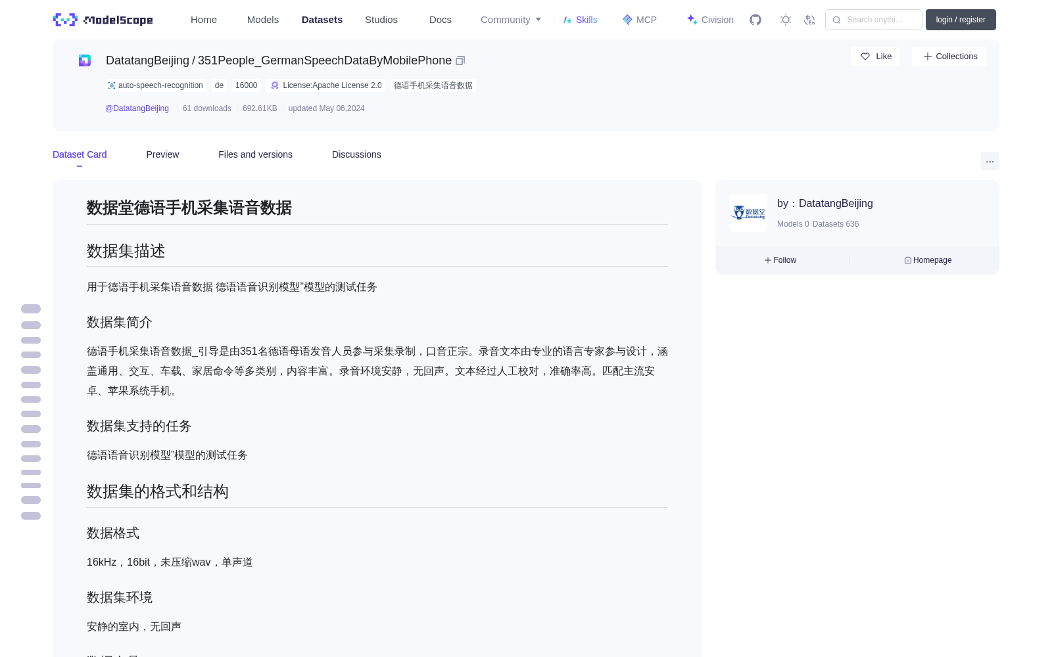Open the Studios nav item
This screenshot has width=1052, height=657.
click(381, 20)
